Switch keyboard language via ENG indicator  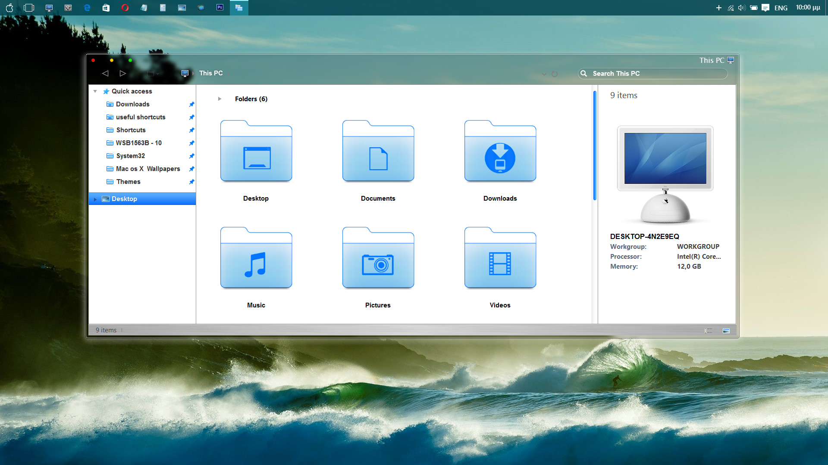(x=781, y=7)
